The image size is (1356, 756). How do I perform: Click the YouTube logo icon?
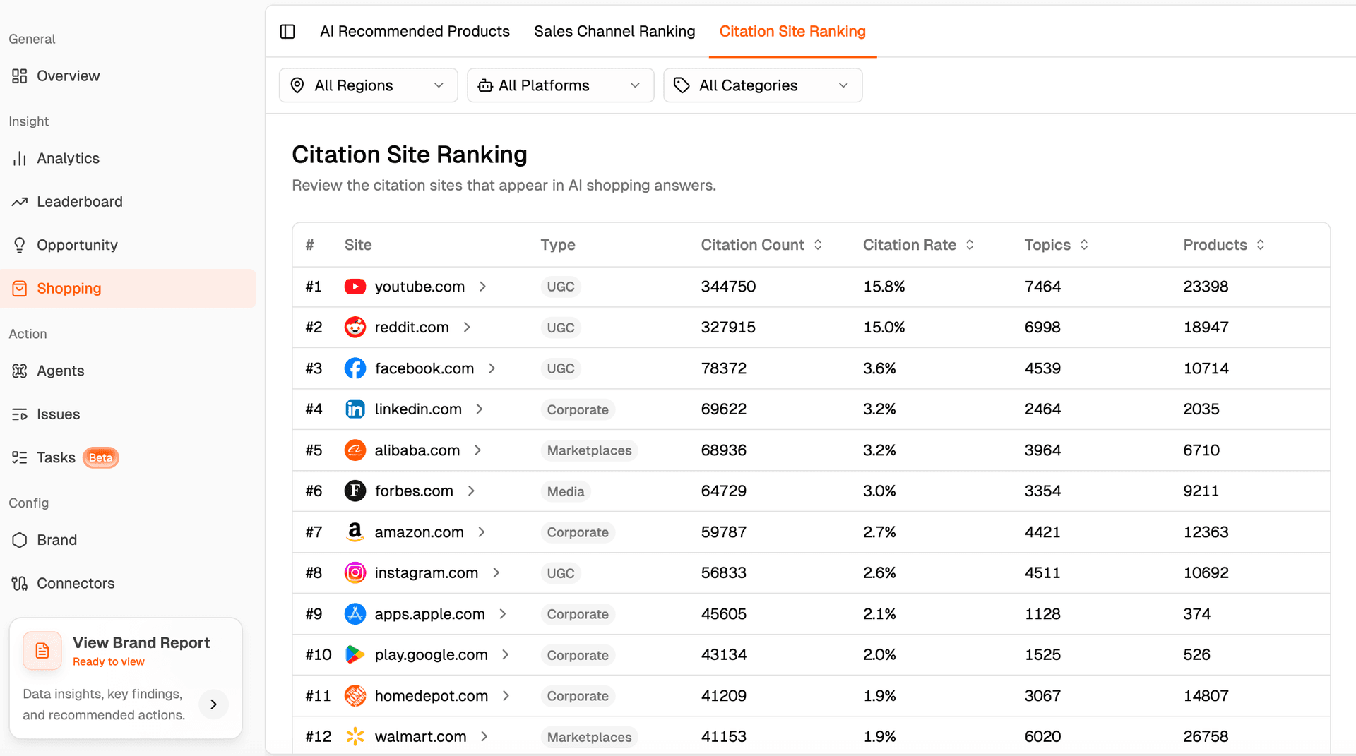(x=355, y=287)
